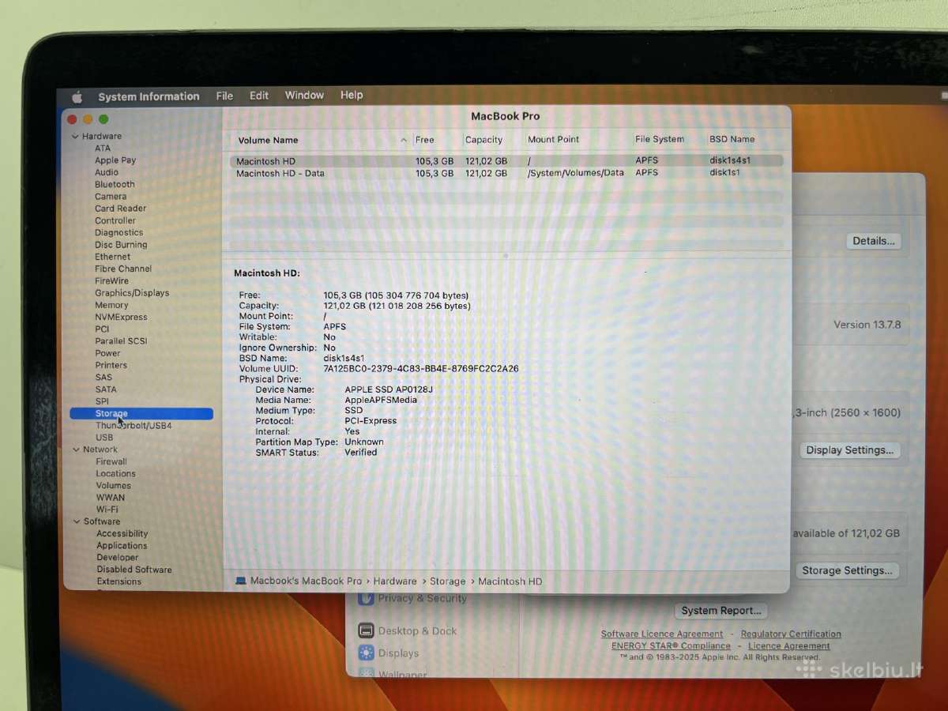This screenshot has height=711, width=948.
Task: Select Applications under Software
Action: click(x=122, y=546)
